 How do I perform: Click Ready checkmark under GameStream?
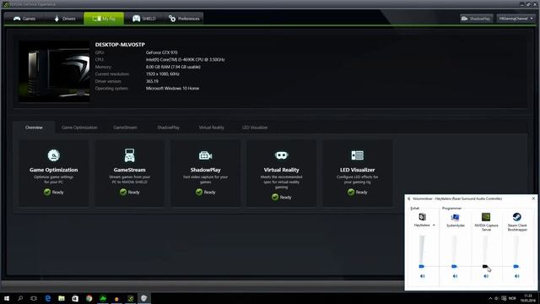coord(123,192)
